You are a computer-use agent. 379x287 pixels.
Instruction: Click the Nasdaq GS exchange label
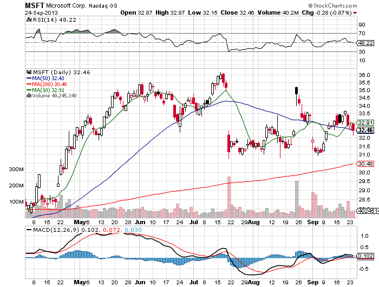(103, 5)
